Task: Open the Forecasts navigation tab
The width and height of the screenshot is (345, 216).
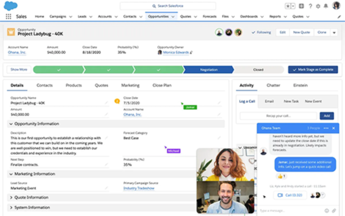Action: pos(209,17)
